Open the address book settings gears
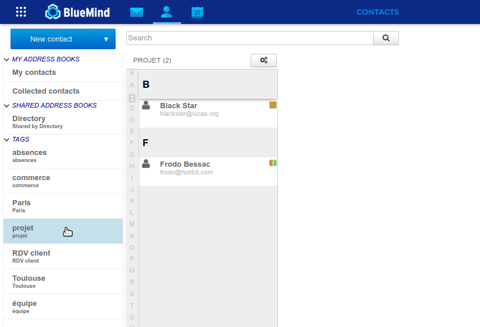This screenshot has width=480, height=327. point(263,60)
